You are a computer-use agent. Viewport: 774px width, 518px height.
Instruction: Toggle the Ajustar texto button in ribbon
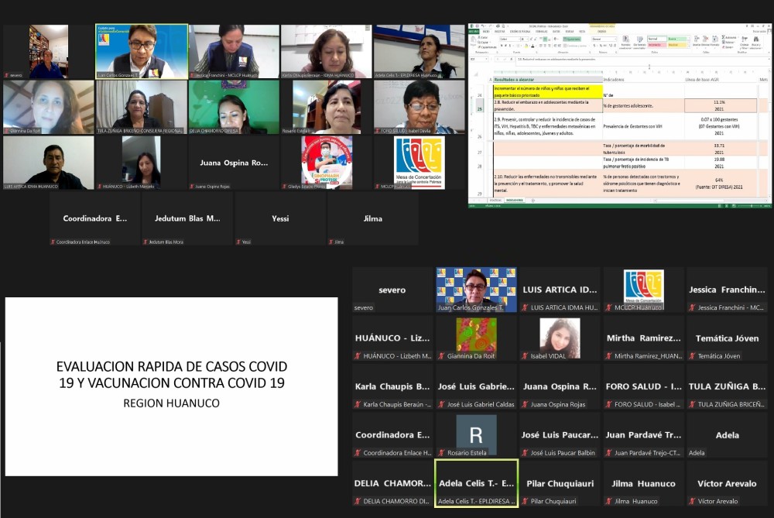click(573, 37)
